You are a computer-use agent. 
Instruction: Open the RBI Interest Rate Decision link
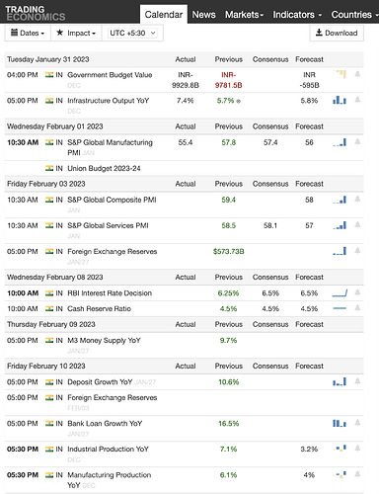click(x=110, y=293)
